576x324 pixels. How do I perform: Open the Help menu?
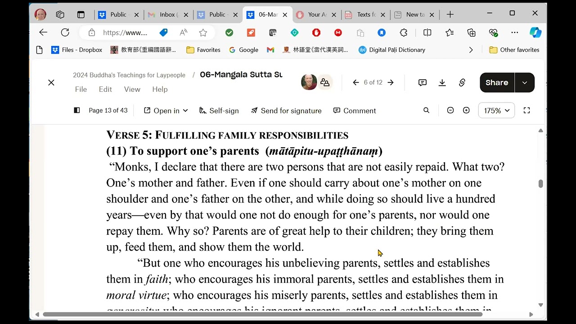point(160,89)
